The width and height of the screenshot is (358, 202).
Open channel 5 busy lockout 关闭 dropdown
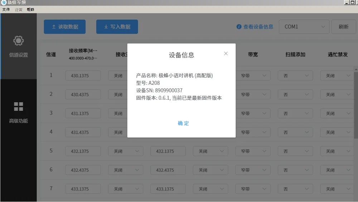(x=337, y=151)
